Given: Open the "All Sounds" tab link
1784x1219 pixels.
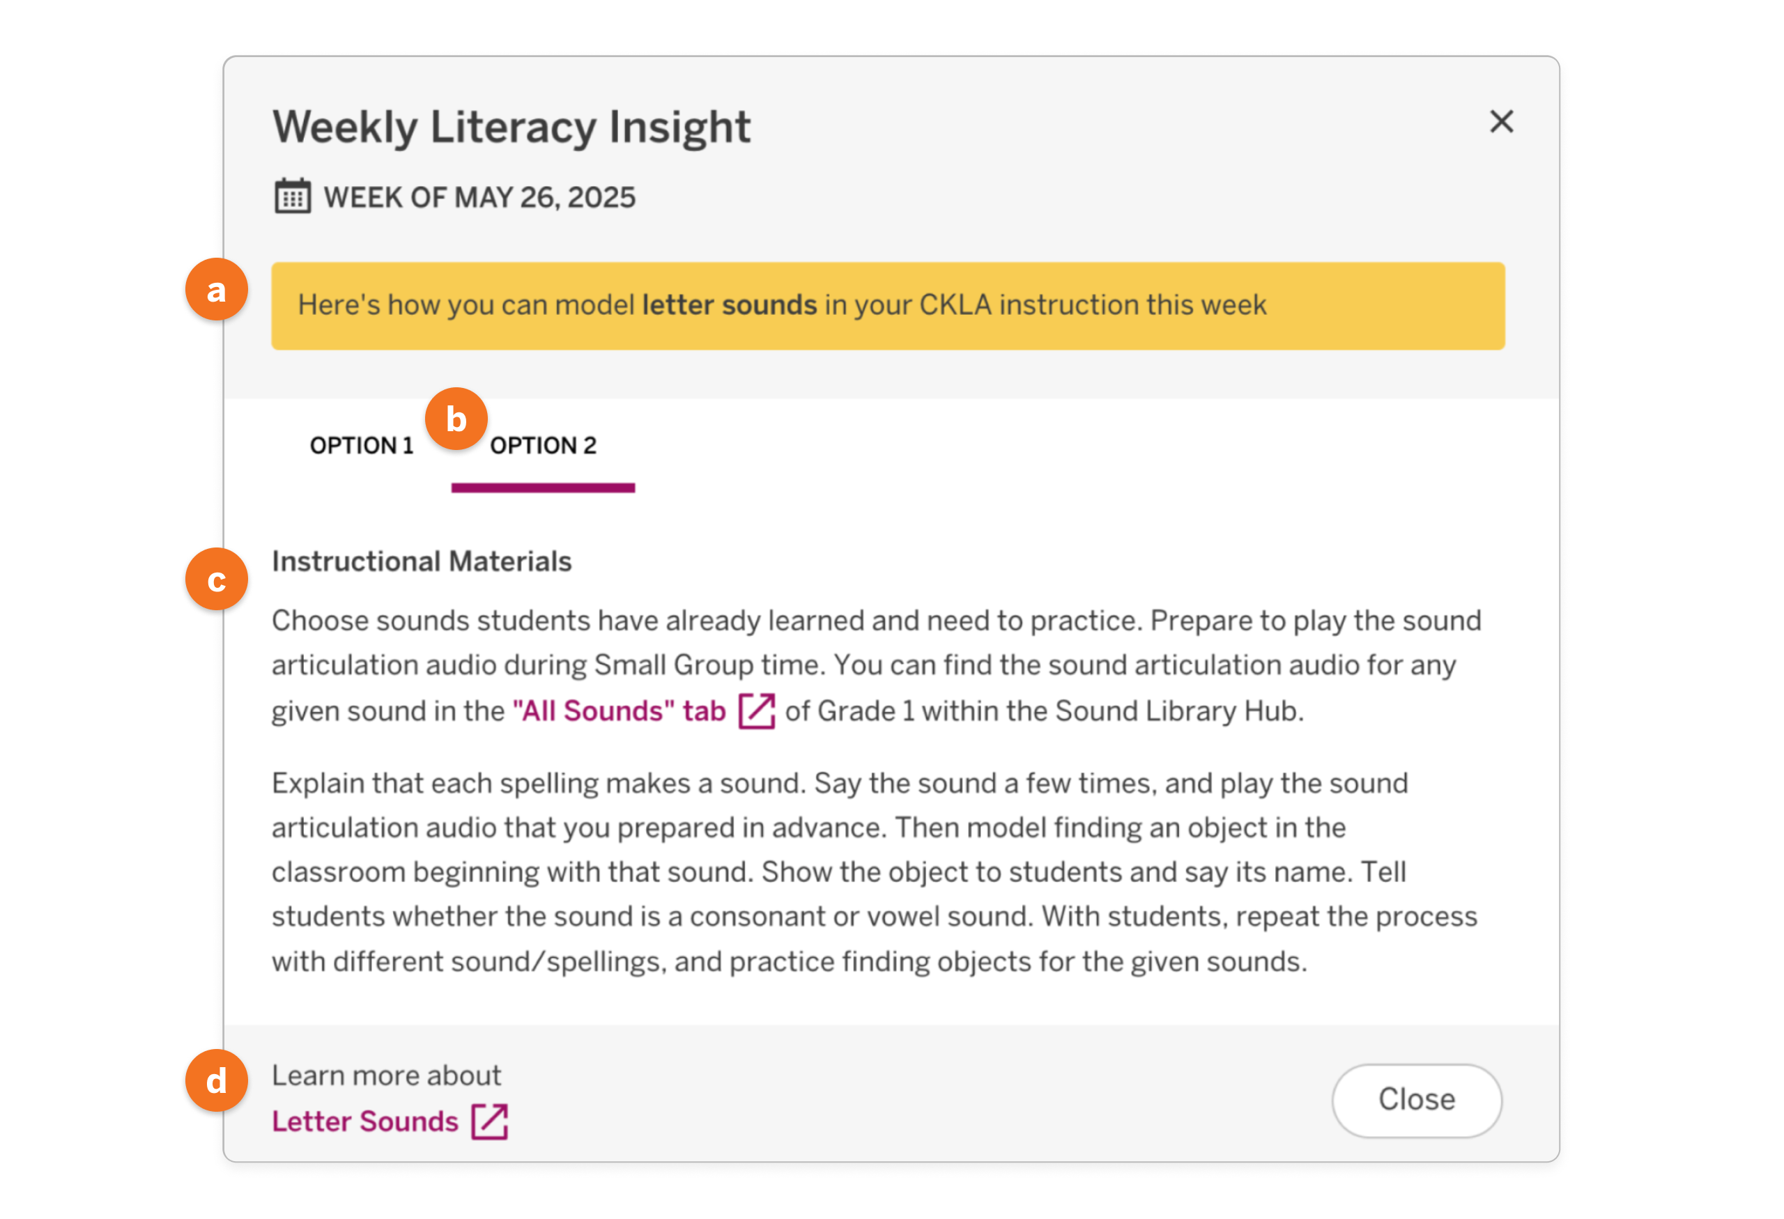Looking at the screenshot, I should coord(619,711).
